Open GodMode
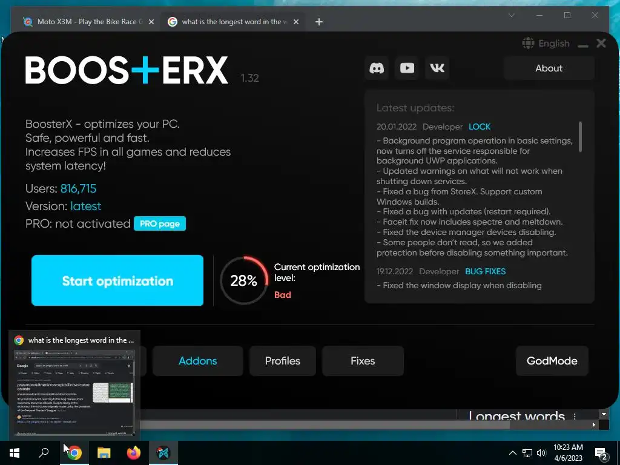The height and width of the screenshot is (465, 620). pos(552,361)
